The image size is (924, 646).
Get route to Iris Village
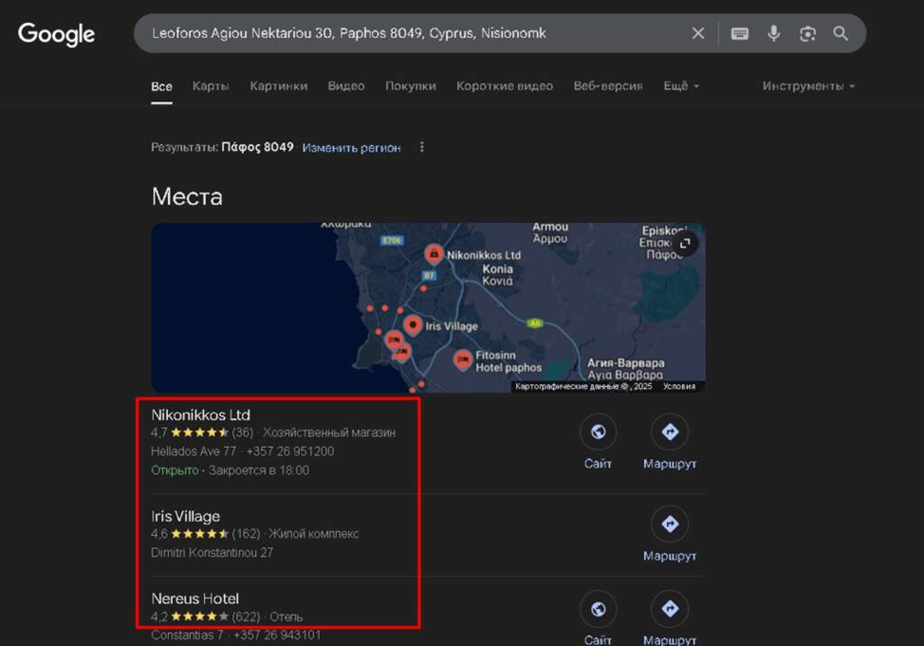click(670, 525)
